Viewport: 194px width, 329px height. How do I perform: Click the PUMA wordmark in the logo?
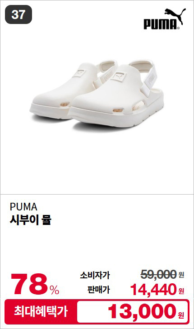(x=160, y=24)
